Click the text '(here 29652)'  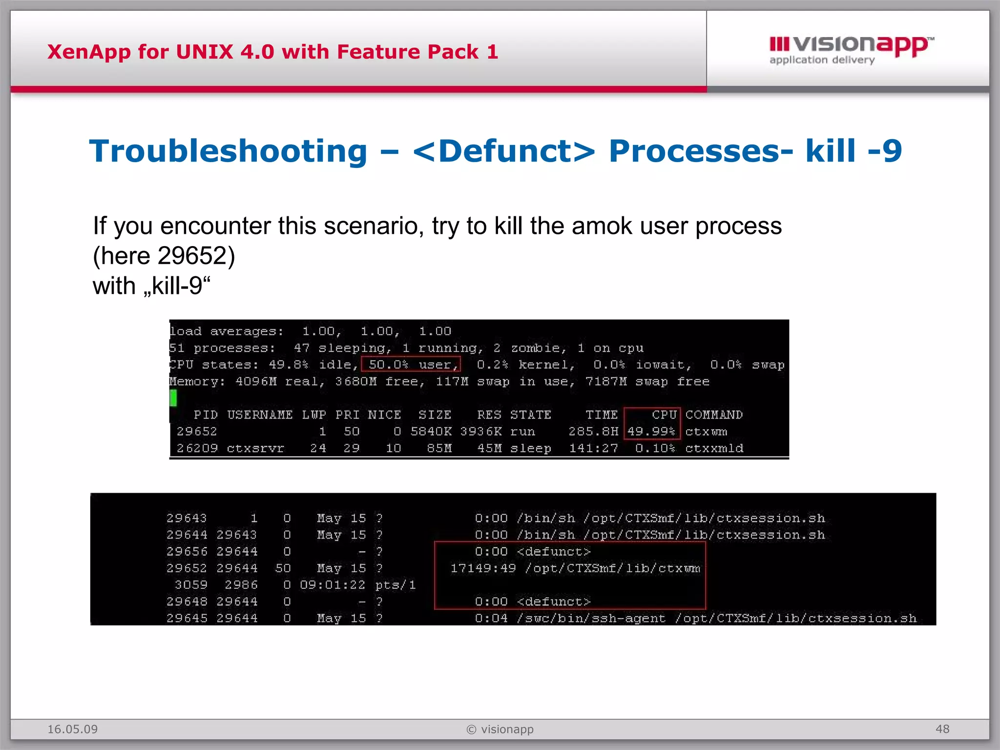[164, 255]
